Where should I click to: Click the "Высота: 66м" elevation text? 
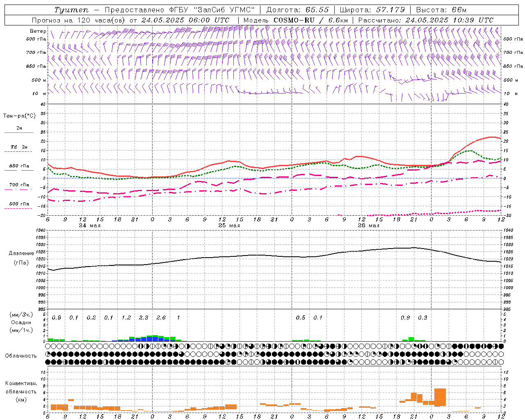click(x=441, y=10)
